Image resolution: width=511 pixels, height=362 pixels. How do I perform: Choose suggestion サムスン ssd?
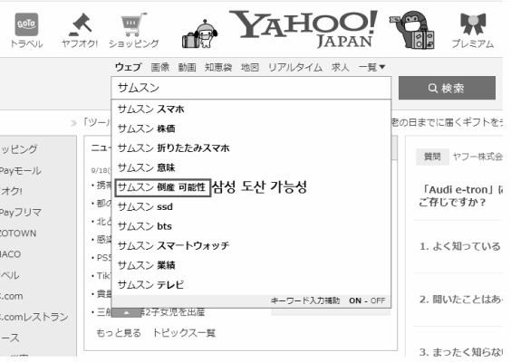[x=251, y=206]
